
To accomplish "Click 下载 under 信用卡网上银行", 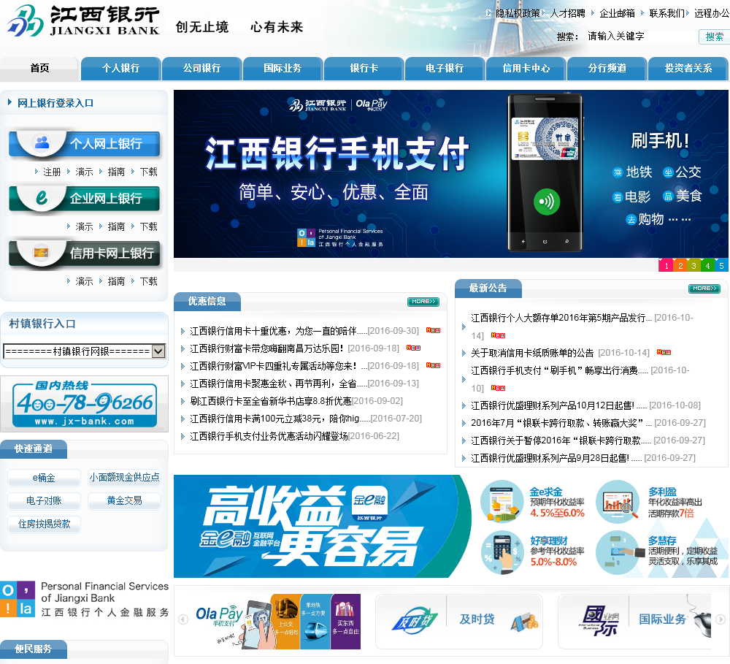I will coord(148,281).
